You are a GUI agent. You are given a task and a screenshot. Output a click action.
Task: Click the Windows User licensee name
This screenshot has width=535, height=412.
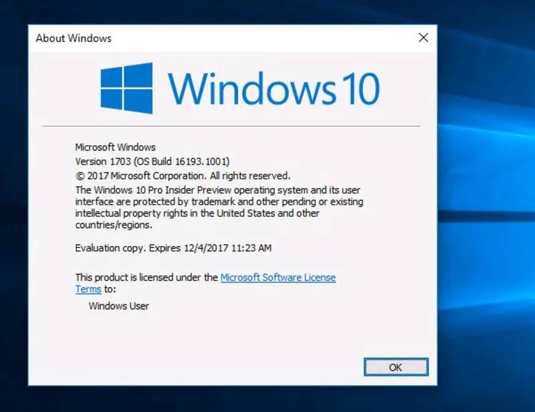pyautogui.click(x=119, y=306)
